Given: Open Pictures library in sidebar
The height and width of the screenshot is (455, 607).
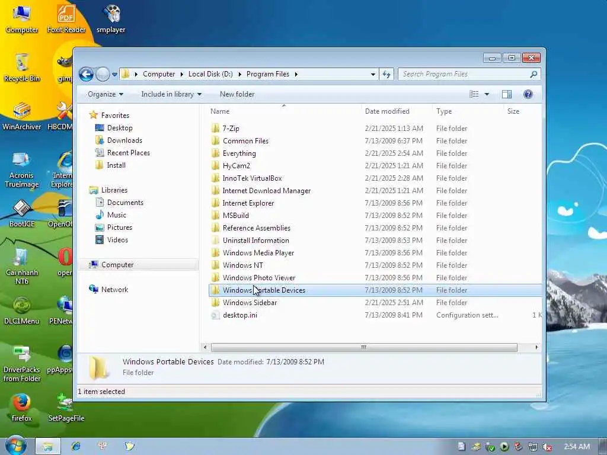Looking at the screenshot, I should 119,227.
